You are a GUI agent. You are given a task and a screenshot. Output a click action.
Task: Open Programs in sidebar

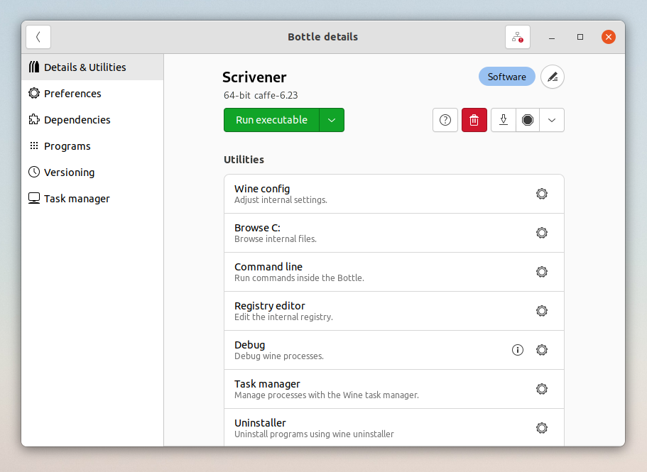pos(92,146)
